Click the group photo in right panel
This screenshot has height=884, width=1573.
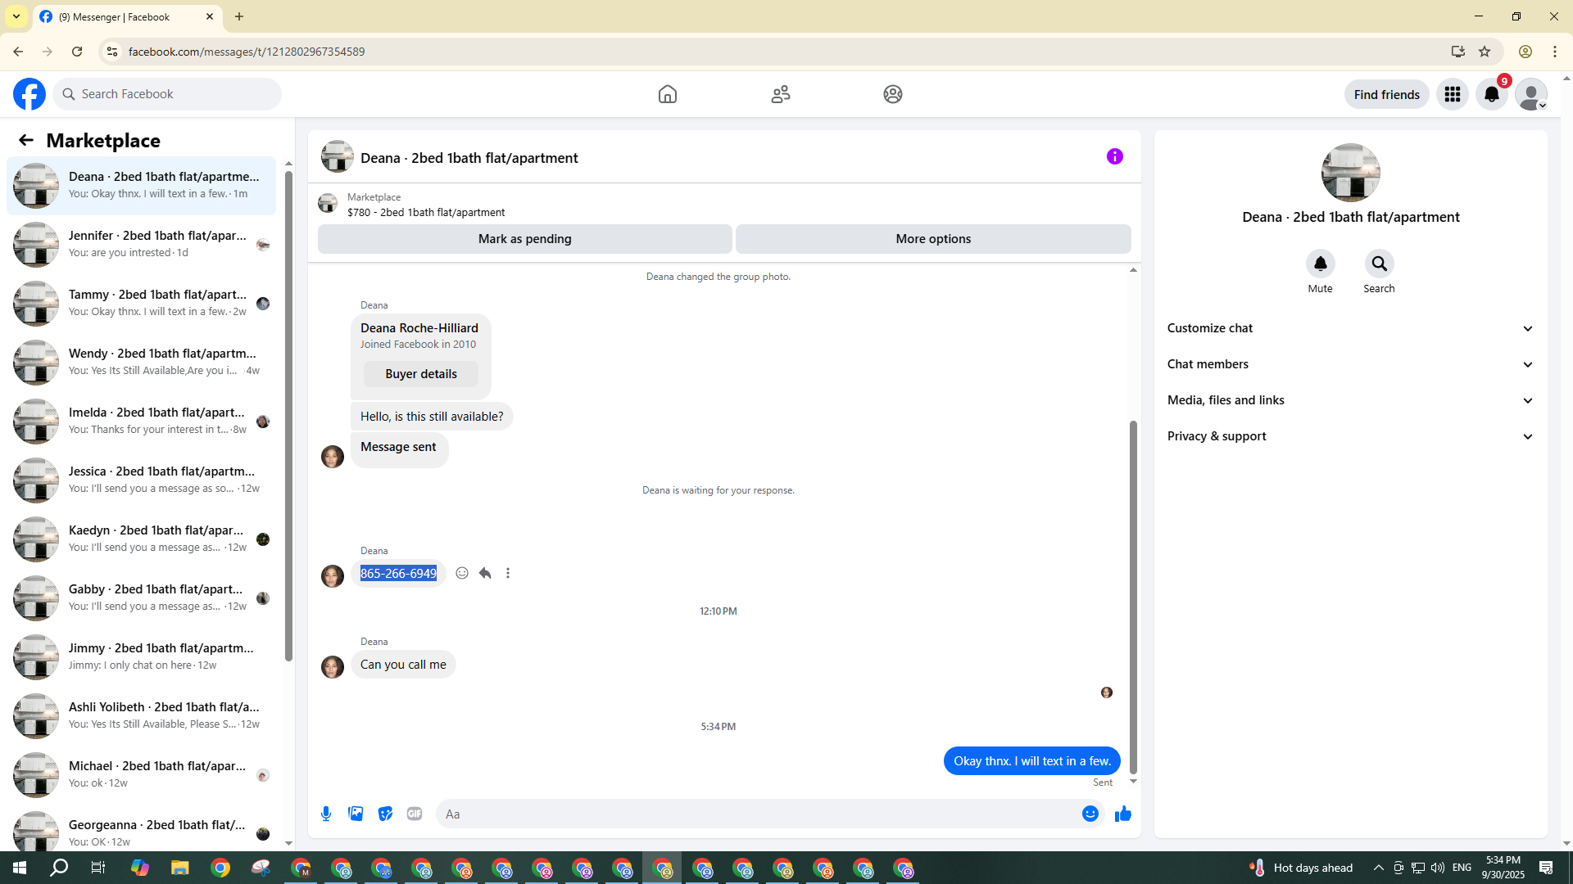tap(1351, 173)
